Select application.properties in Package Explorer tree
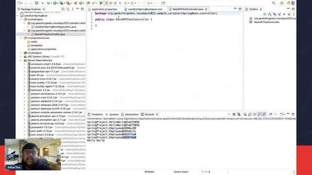This screenshot has width=312, height=175. click(43, 49)
